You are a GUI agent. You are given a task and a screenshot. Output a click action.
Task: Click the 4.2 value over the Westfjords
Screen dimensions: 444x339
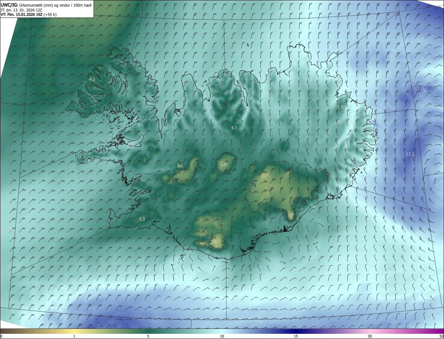point(92,79)
